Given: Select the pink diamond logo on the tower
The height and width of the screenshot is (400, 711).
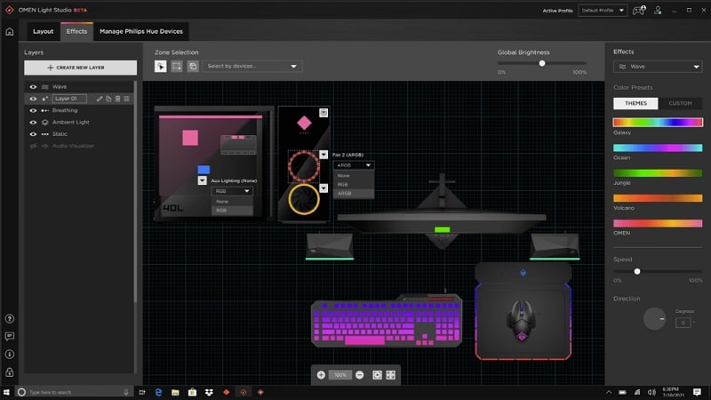Looking at the screenshot, I should click(304, 123).
